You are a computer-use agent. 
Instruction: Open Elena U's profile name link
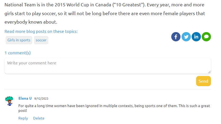[25, 98]
